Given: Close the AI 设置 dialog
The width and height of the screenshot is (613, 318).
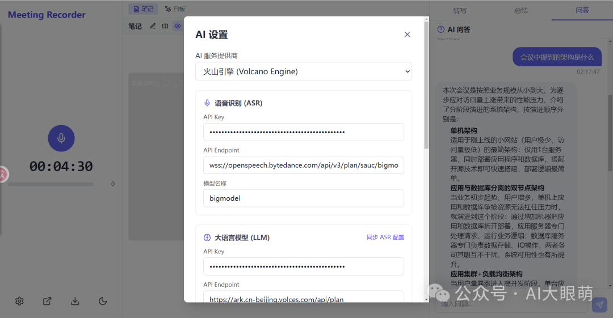Looking at the screenshot, I should coord(408,35).
